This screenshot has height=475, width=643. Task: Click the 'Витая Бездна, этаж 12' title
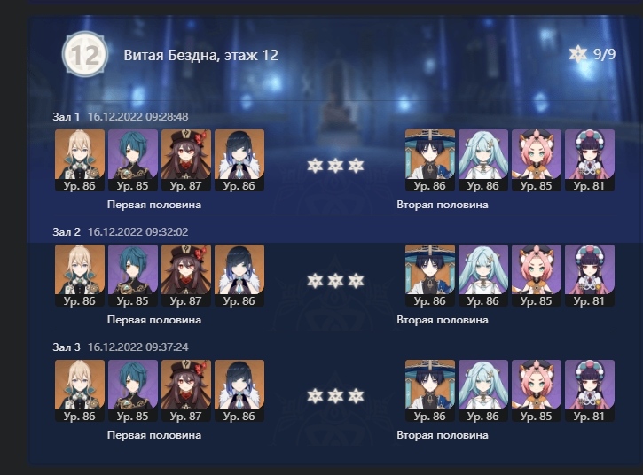tap(201, 55)
